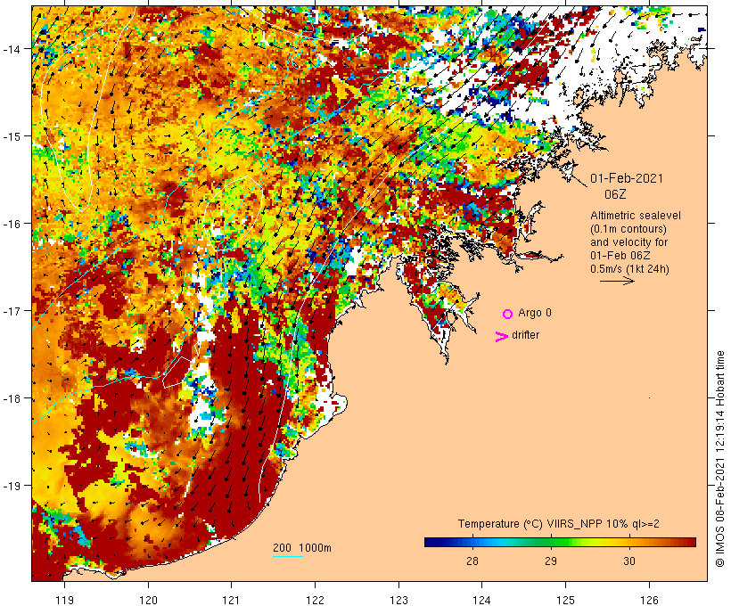Click the 'and velocity for' text

[x=628, y=242]
